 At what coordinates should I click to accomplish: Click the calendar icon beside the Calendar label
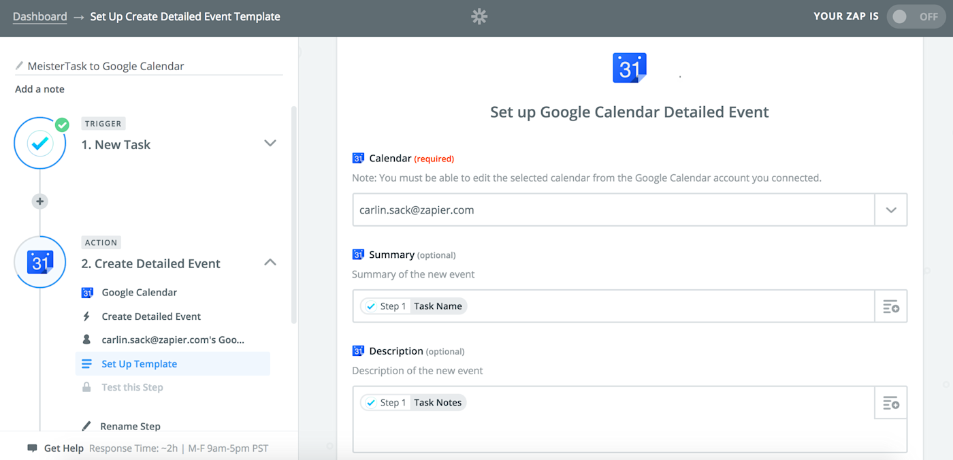pos(358,158)
